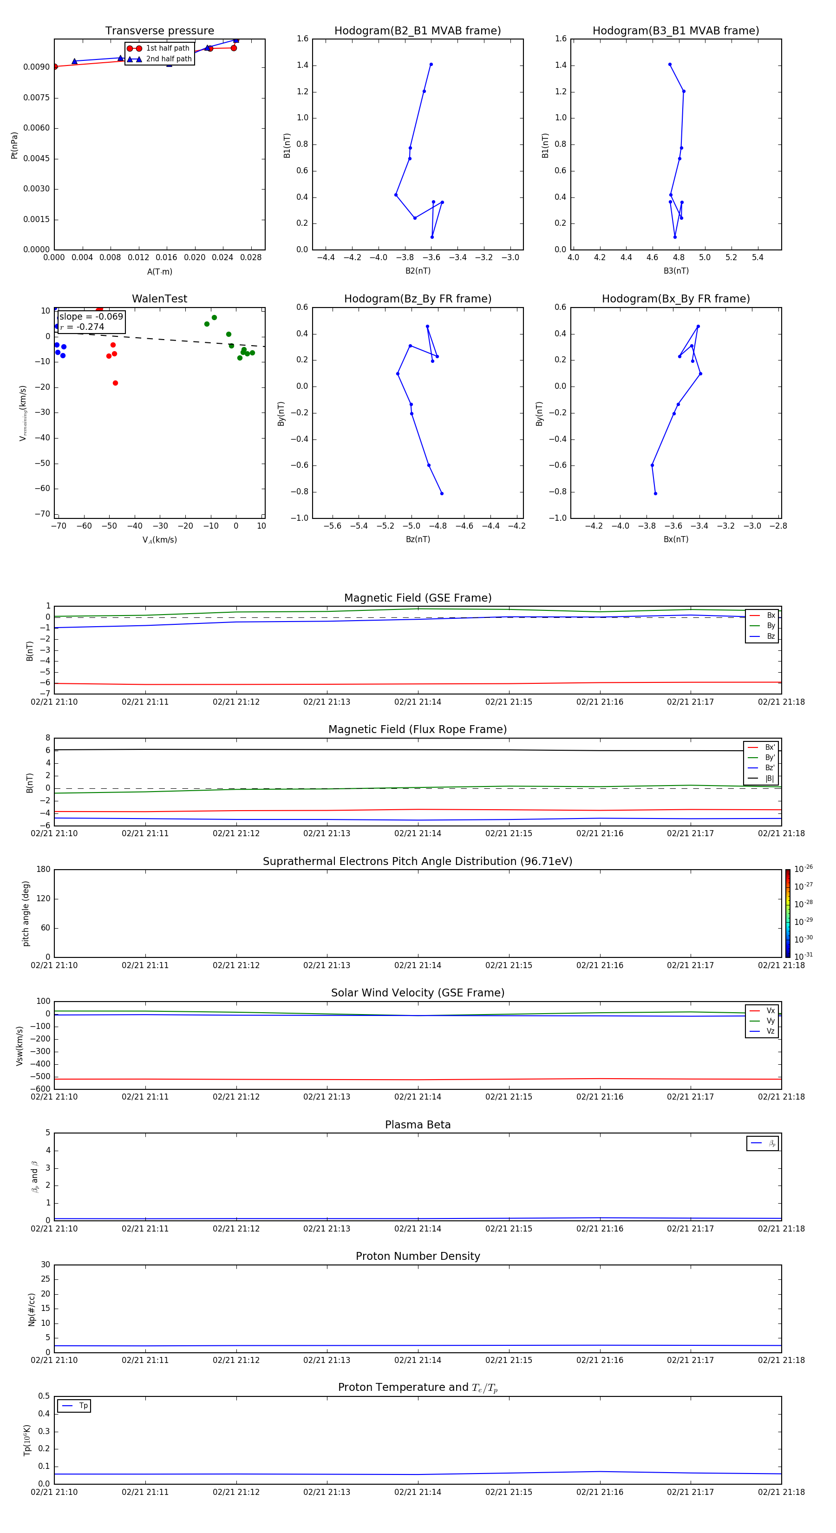Image resolution: width=836 pixels, height=1533 pixels.
Task: Click the 'Pt(nPa)' y-axis label
Action: pos(14,144)
